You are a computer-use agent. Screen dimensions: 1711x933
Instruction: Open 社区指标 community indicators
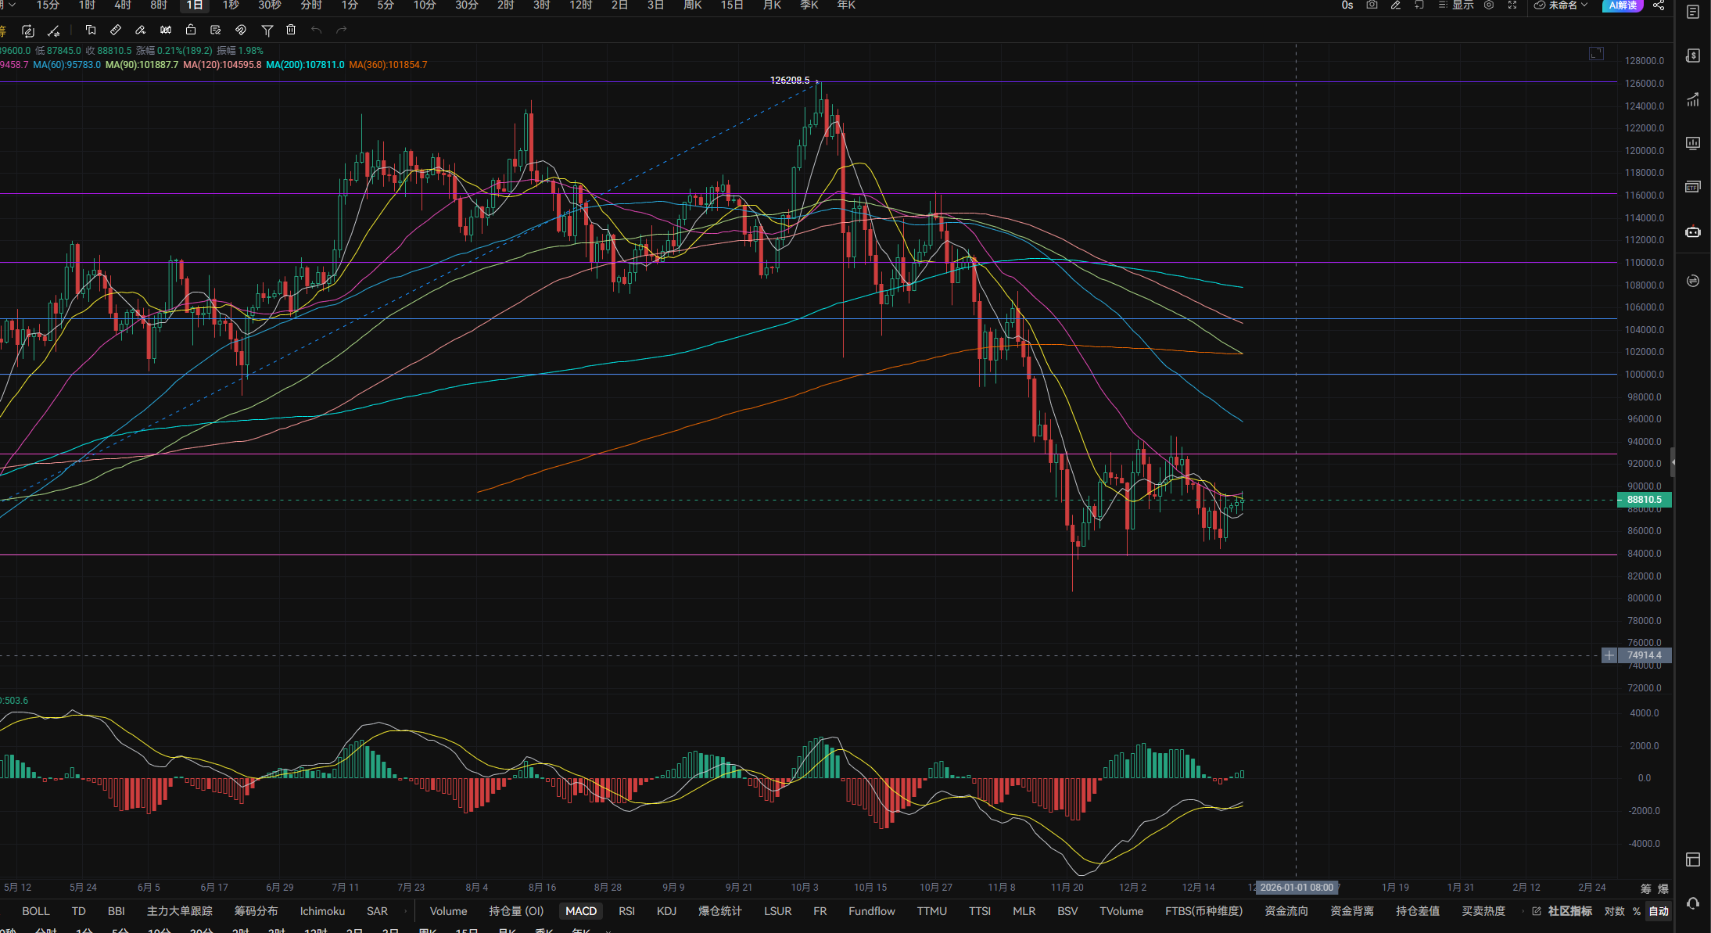pyautogui.click(x=1569, y=911)
